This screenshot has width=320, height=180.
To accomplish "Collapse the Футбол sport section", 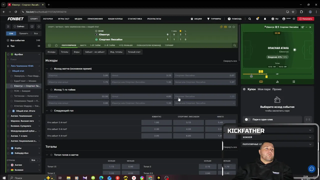I will pyautogui.click(x=39, y=54).
